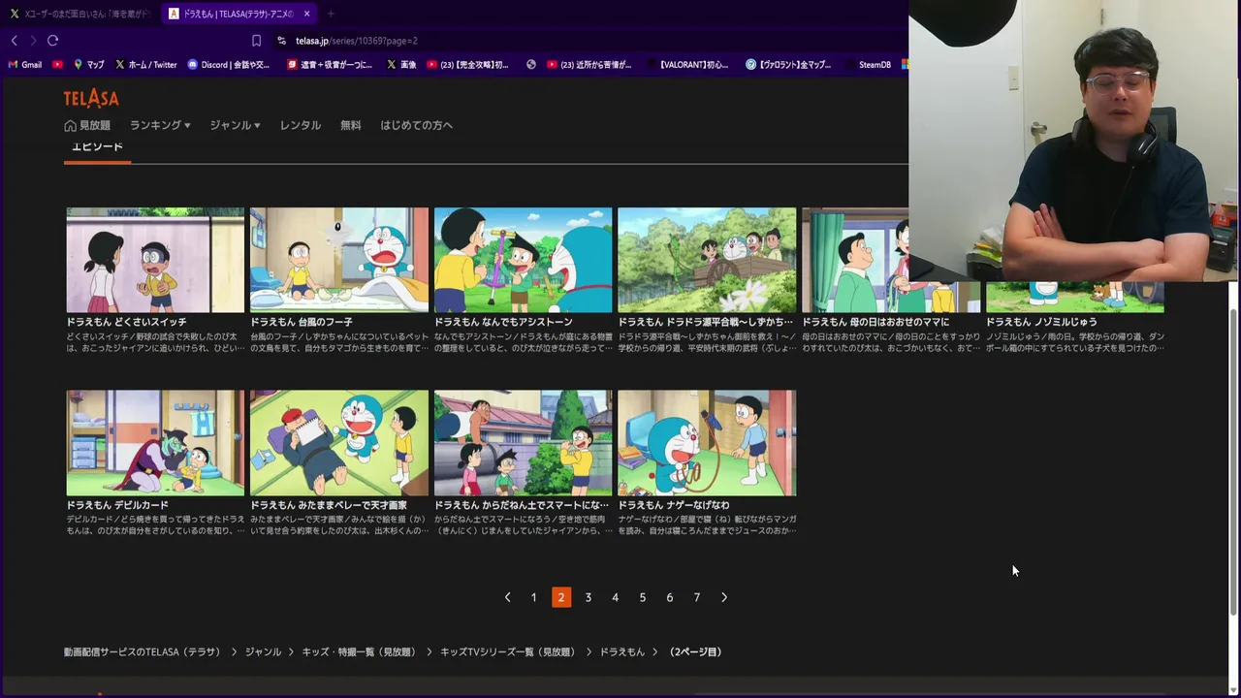Open breadcrumb キッズTVシリーズ一覧（見放題）

(508, 652)
